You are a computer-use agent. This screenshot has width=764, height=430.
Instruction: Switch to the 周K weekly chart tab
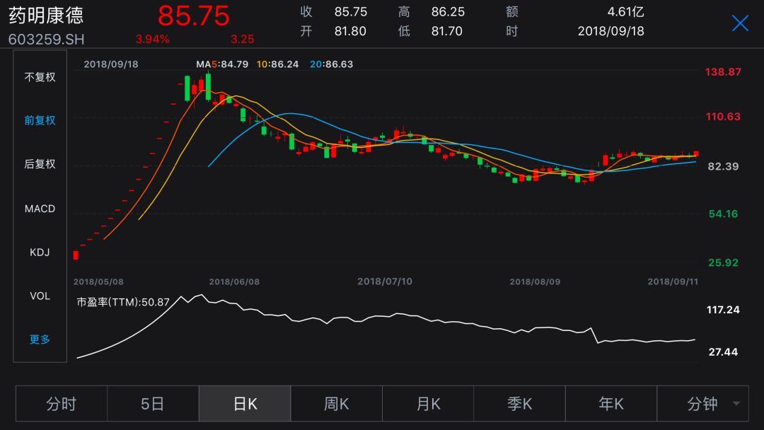(336, 404)
